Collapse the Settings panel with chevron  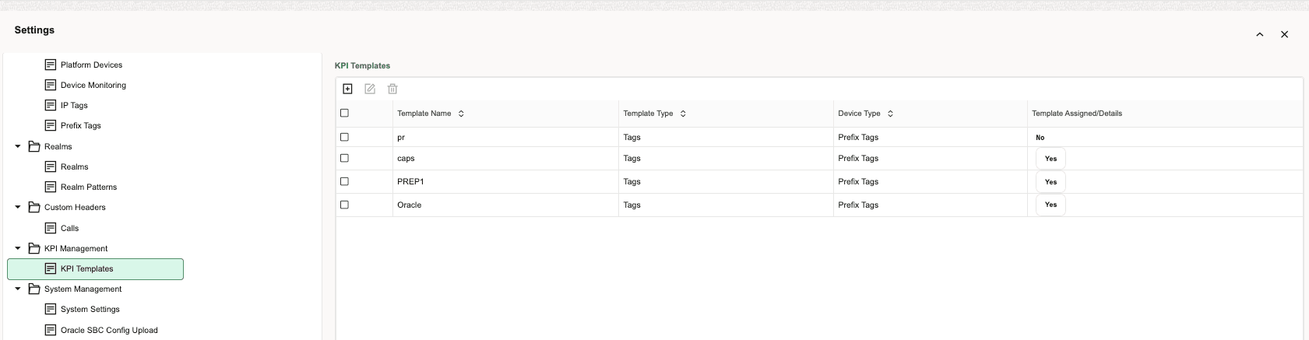[x=1259, y=34]
